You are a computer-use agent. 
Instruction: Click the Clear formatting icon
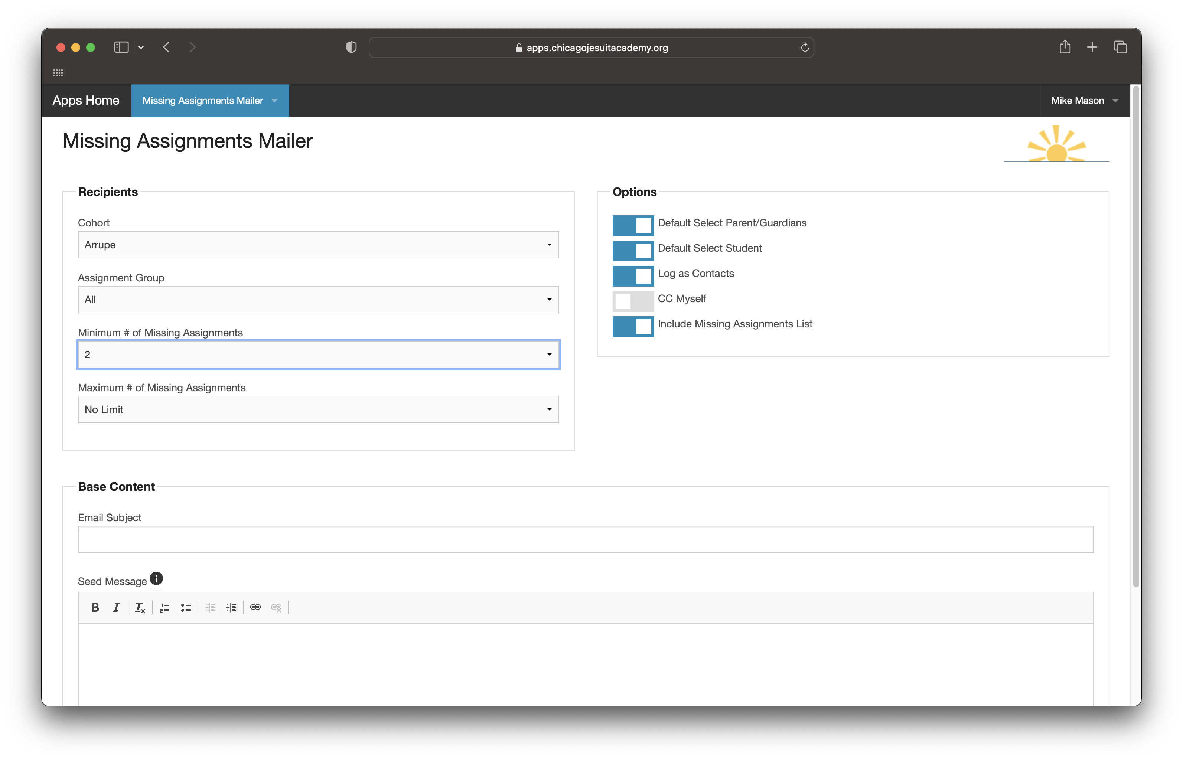[x=141, y=608]
